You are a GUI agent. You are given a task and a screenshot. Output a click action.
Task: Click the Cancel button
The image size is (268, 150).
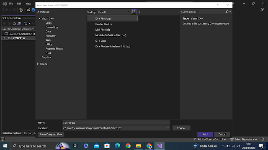(222, 134)
